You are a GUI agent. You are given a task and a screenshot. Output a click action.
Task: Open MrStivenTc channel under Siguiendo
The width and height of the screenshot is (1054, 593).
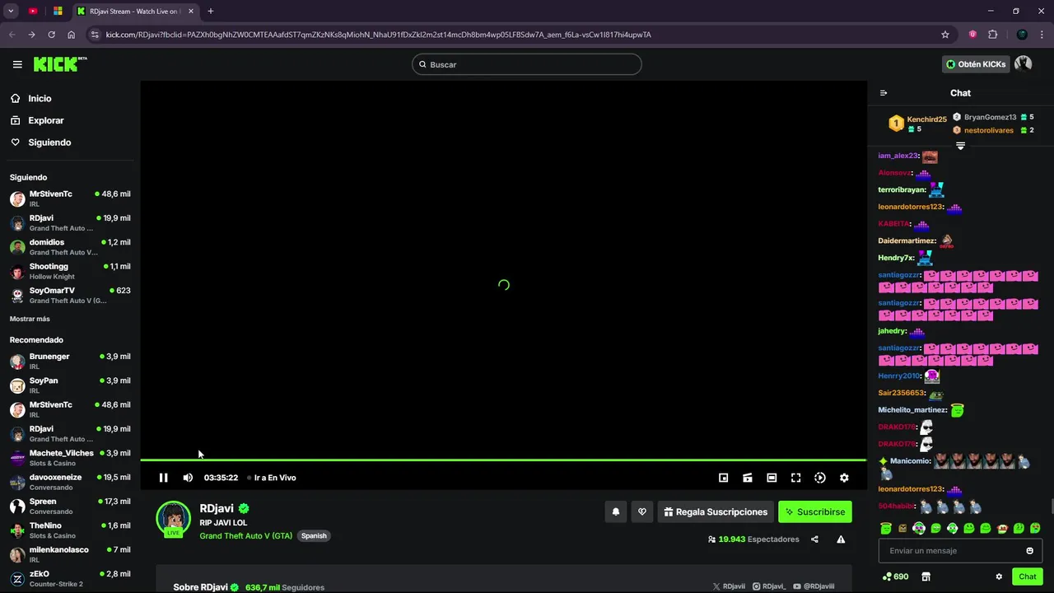[70, 198]
